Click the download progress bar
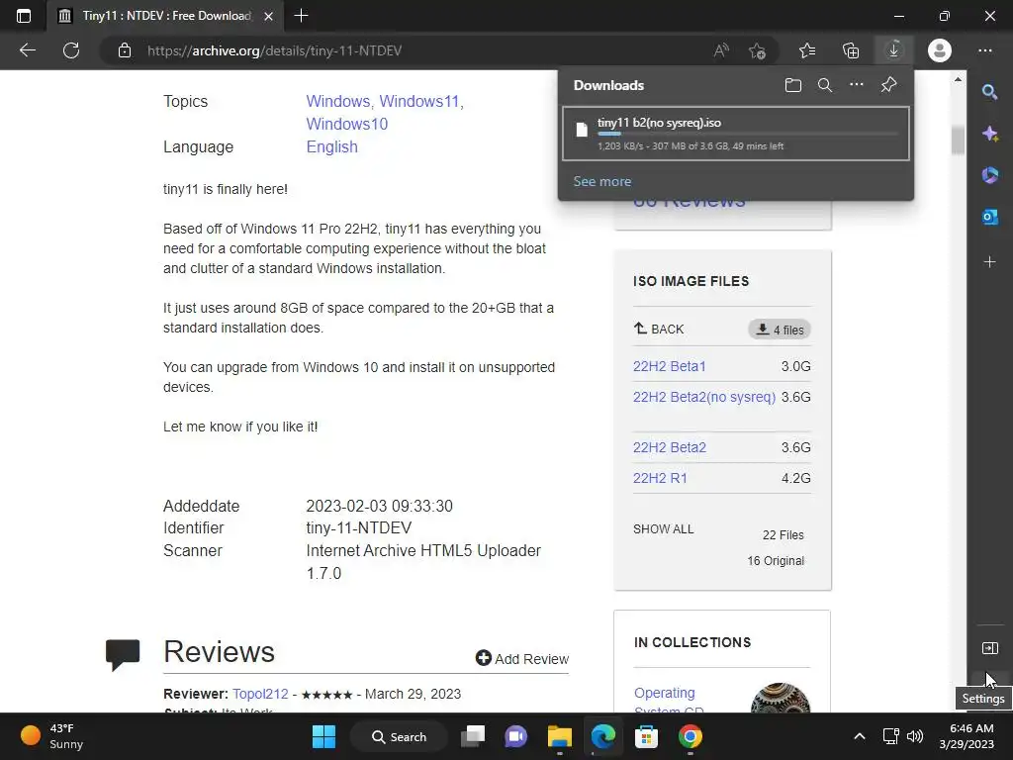The width and height of the screenshot is (1013, 760). (x=748, y=134)
